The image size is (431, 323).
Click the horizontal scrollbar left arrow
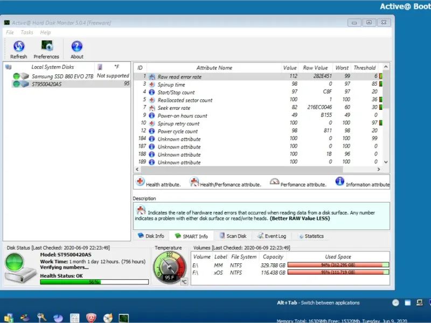(x=137, y=169)
